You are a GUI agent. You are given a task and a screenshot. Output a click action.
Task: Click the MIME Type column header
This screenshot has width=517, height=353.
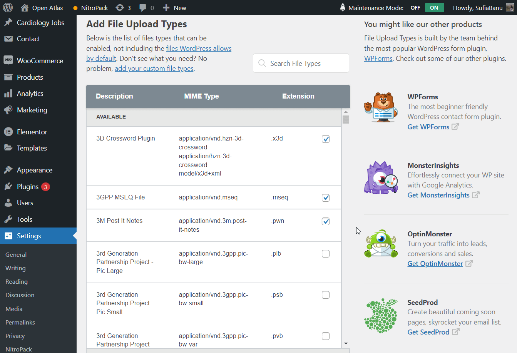coord(201,96)
